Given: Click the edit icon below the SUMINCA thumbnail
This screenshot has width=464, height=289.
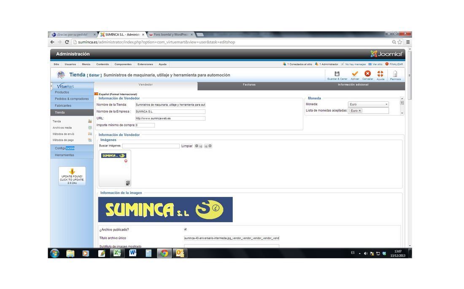Looking at the screenshot, I should [x=127, y=183].
